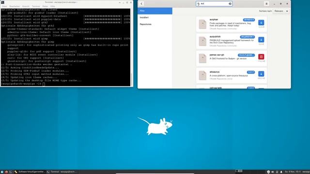Click the aurpublish package file icon
This screenshot has width=310, height=174.
tap(202, 41)
